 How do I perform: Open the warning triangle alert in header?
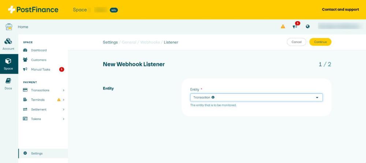[x=283, y=27]
